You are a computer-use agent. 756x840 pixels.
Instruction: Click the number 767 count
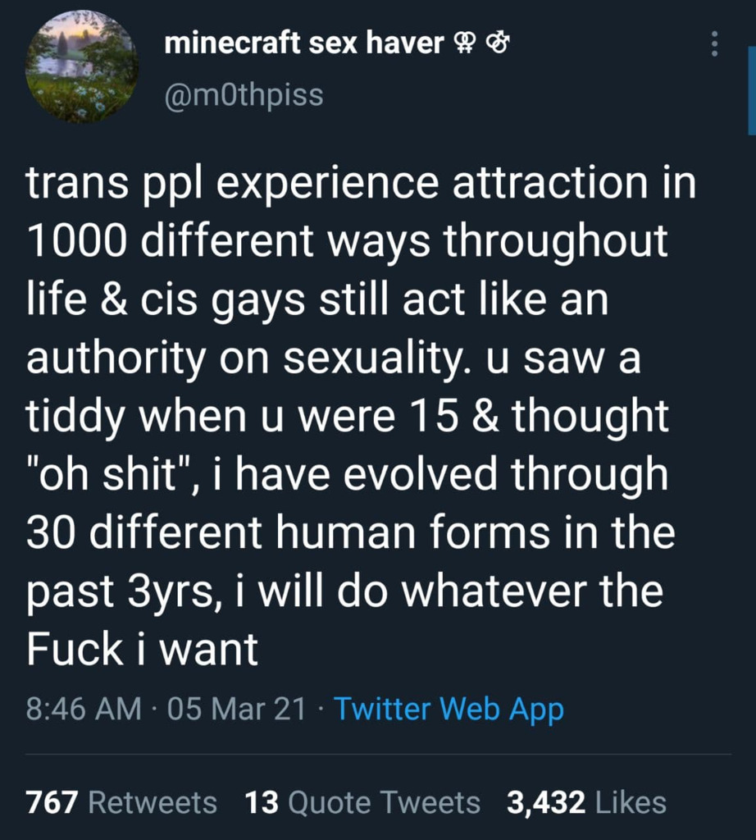[52, 802]
